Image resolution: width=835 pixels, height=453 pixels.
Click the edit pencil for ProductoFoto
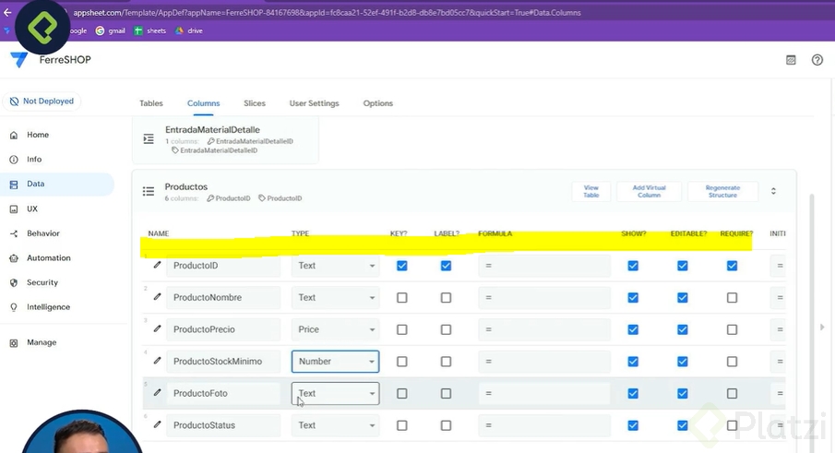(157, 393)
